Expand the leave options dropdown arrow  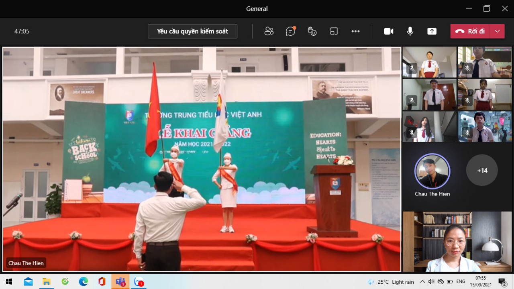(x=497, y=31)
